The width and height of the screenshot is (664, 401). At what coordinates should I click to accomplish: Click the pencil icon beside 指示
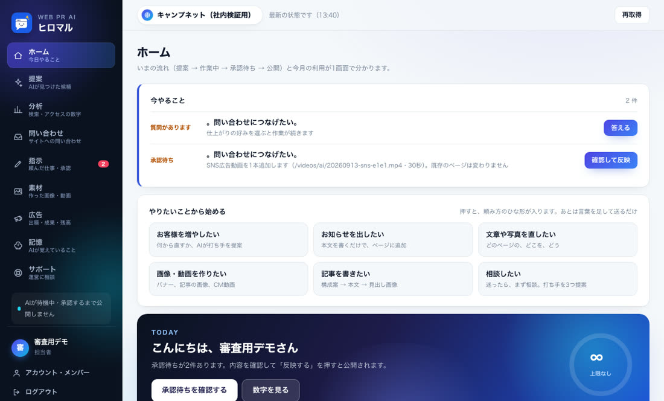point(18,164)
